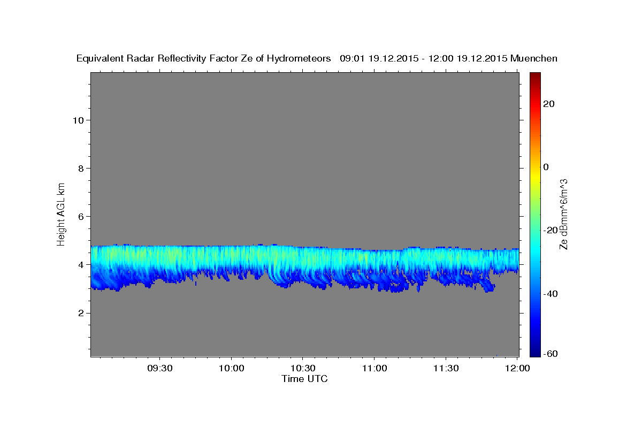Click the date range text ending in 'Muenchen'

448,59
